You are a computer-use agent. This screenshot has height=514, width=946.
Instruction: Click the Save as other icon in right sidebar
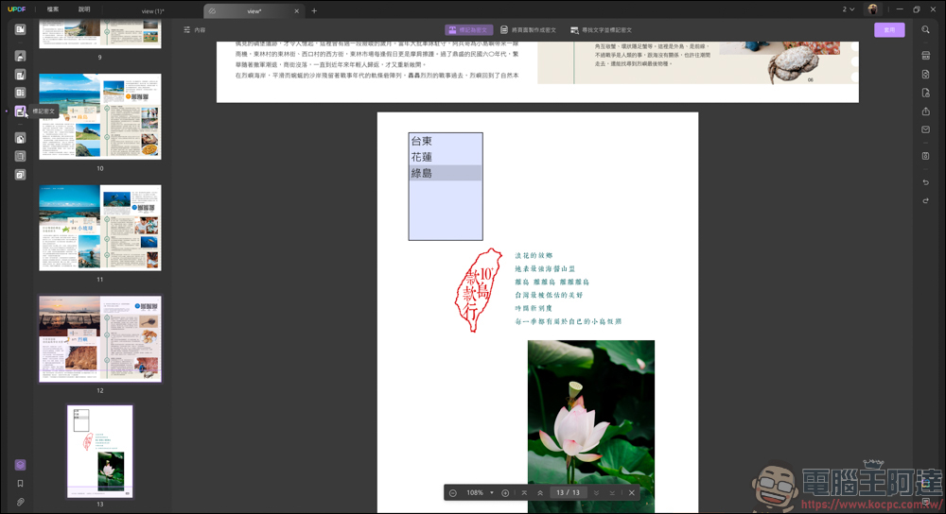pos(925,156)
